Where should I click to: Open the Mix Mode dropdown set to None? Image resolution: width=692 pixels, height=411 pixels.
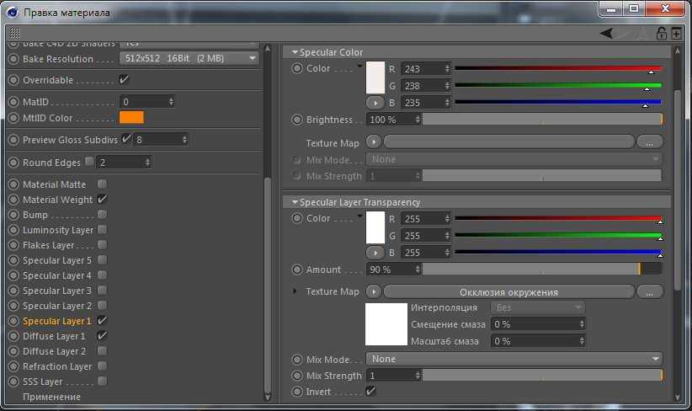pyautogui.click(x=514, y=359)
